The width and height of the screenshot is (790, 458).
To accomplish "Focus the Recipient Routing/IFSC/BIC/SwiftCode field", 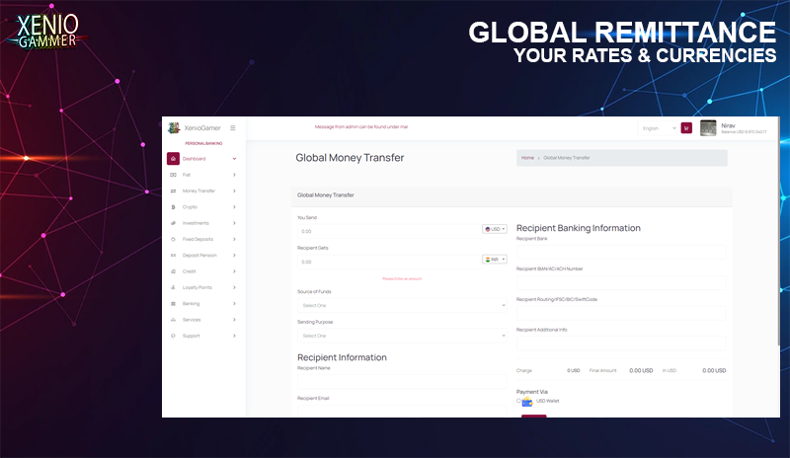I will [x=621, y=312].
